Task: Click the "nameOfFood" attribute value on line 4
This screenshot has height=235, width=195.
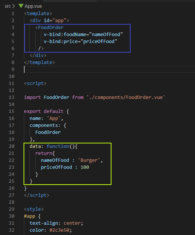Action: coord(106,34)
